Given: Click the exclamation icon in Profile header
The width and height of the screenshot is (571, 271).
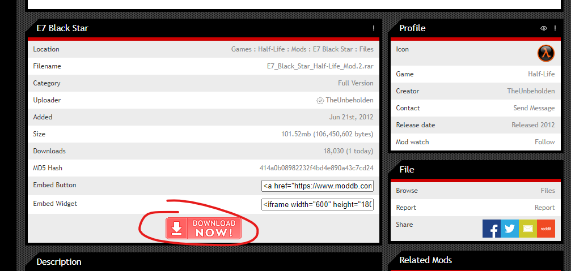Looking at the screenshot, I should tap(555, 28).
